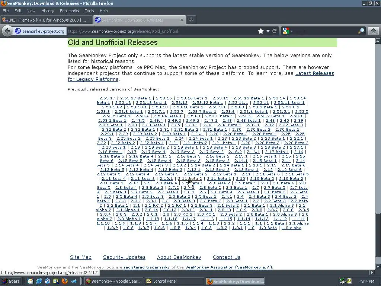Image resolution: width=381 pixels, height=286 pixels.
Task: Go back using the back arrow button
Action: click(x=7, y=31)
